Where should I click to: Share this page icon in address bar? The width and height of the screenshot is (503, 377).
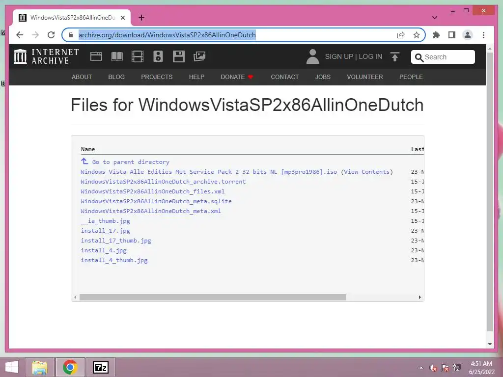[x=401, y=35]
